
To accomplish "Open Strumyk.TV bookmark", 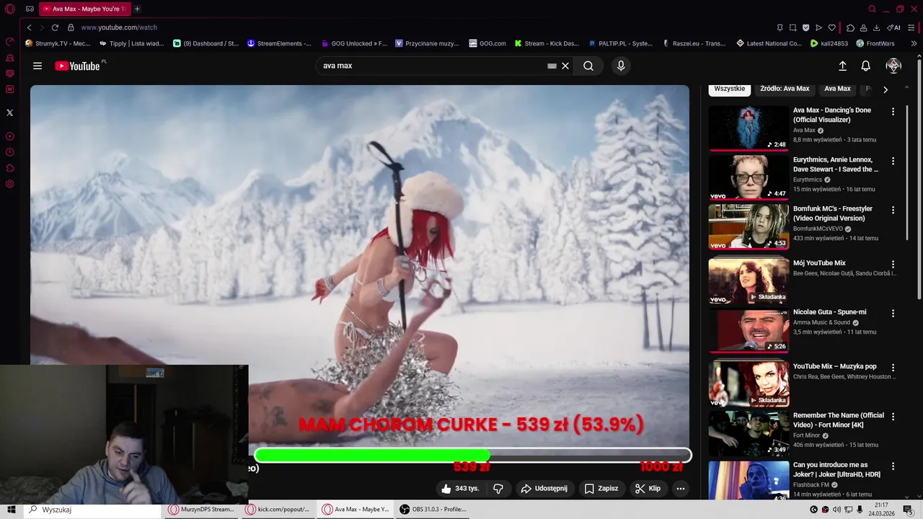I will pyautogui.click(x=58, y=43).
